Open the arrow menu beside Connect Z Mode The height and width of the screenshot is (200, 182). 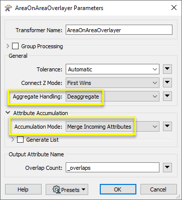tap(167, 82)
